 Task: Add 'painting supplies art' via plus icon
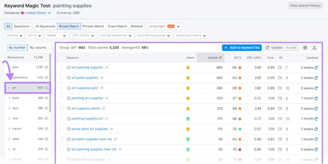click(x=69, y=119)
